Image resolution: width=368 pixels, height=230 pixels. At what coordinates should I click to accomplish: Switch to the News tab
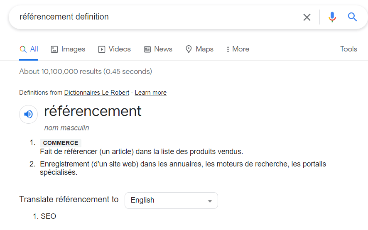click(163, 49)
